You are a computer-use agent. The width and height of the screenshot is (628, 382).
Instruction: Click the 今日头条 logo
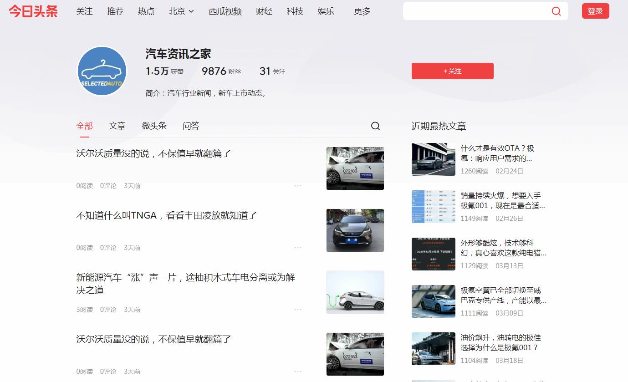33,11
